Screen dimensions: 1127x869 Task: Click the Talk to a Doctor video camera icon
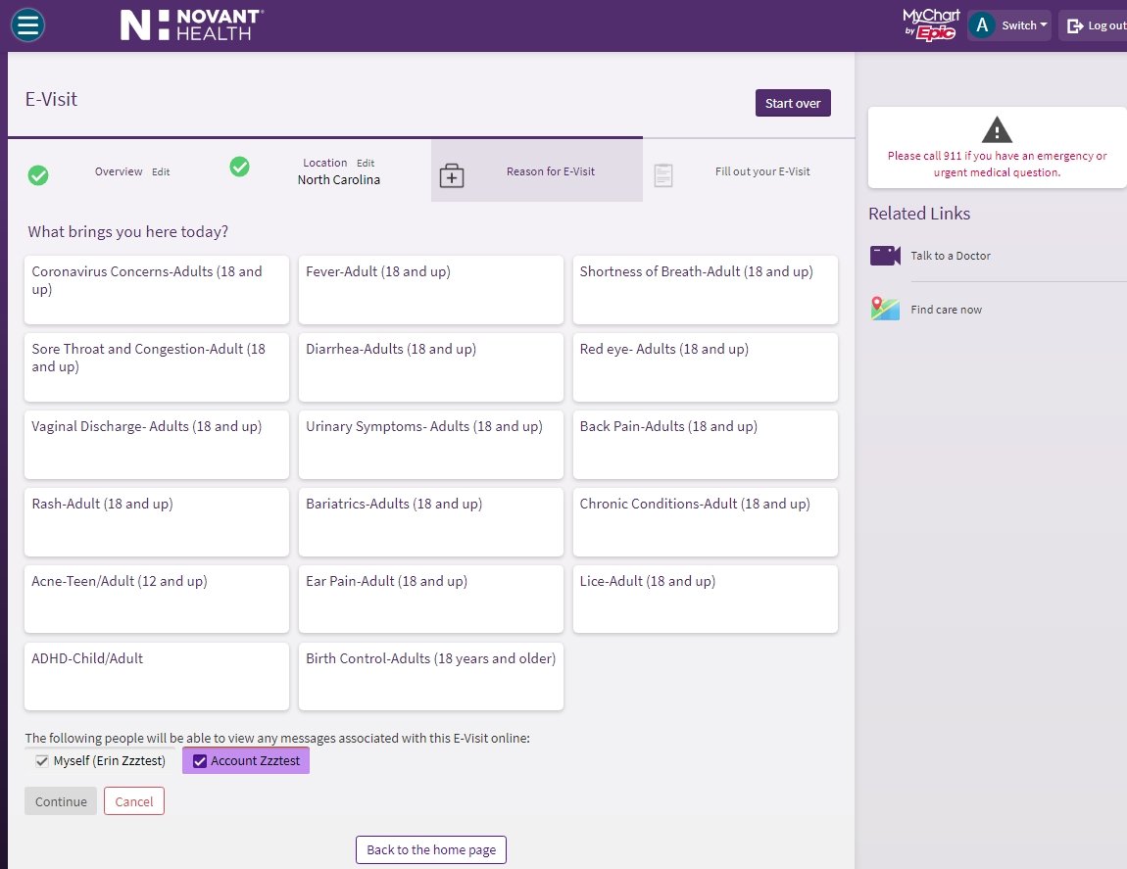click(884, 255)
